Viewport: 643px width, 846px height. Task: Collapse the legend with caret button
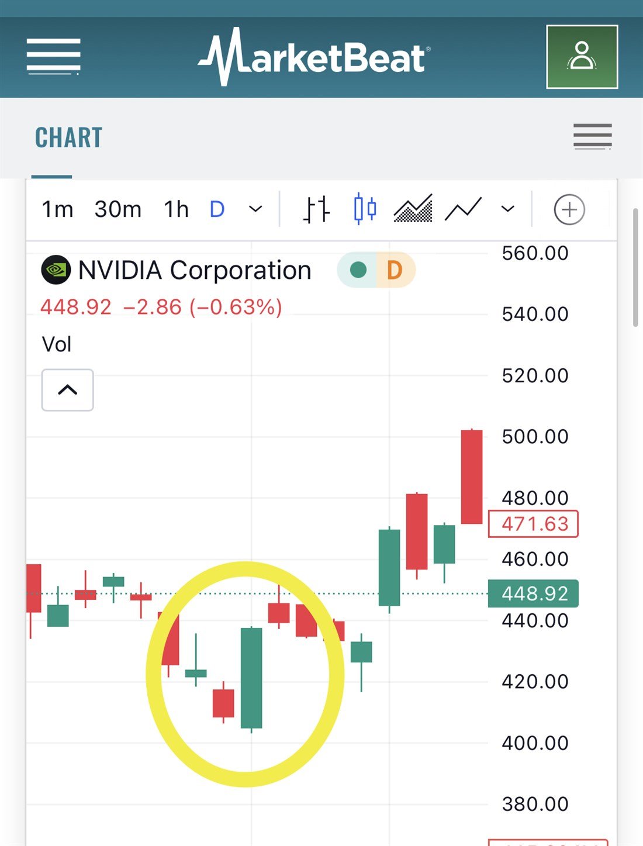point(68,390)
